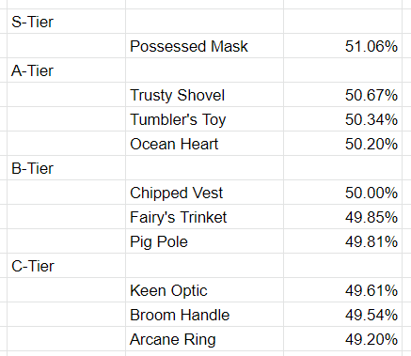The height and width of the screenshot is (356, 411).
Task: Select the Fairy's Trinket cell
Action: pos(204,217)
